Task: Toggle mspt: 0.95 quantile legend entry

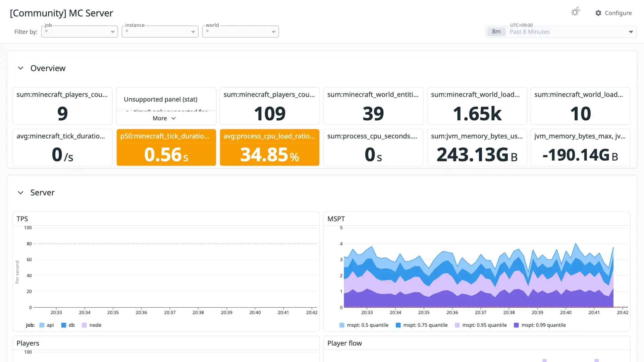Action: tap(481, 325)
